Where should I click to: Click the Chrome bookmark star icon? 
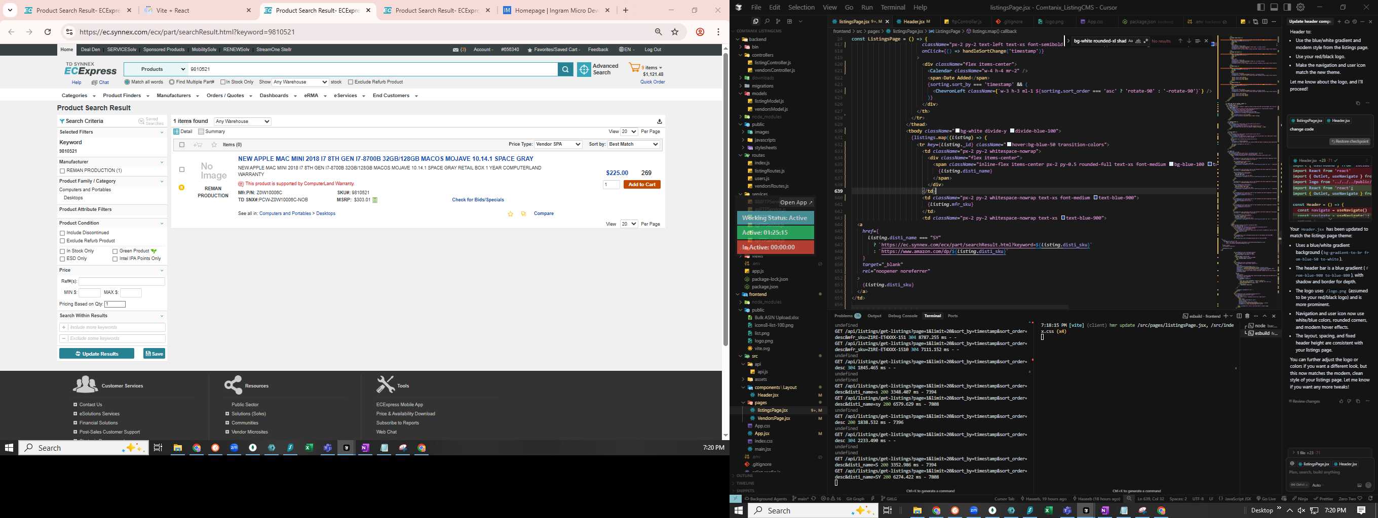tap(675, 32)
